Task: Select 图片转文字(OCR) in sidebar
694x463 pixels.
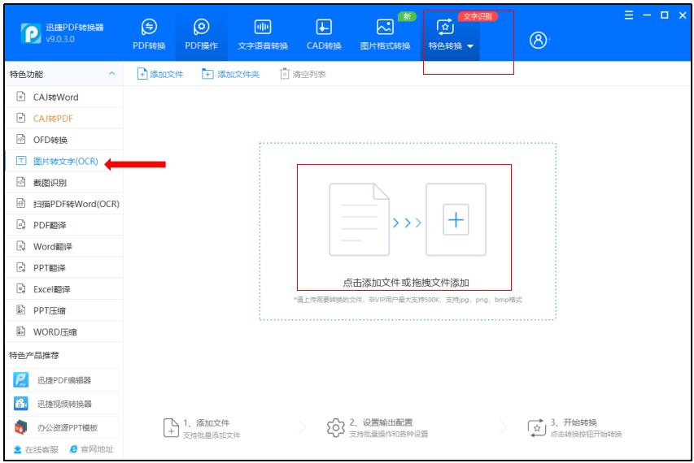Action: click(x=64, y=161)
